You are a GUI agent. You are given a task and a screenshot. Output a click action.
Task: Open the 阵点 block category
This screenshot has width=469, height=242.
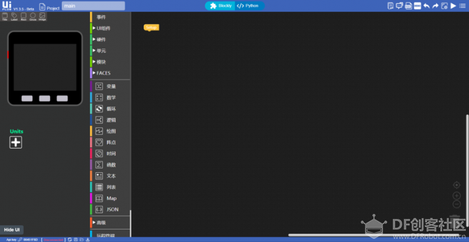(110, 142)
